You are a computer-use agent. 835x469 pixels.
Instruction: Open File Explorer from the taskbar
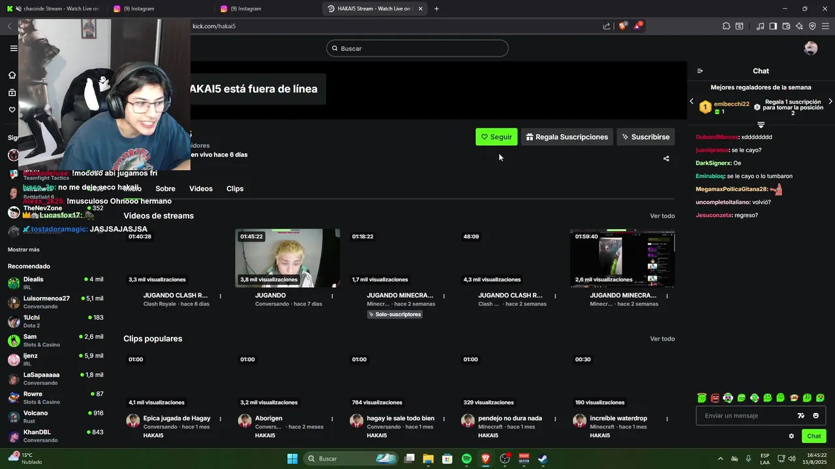pyautogui.click(x=428, y=459)
